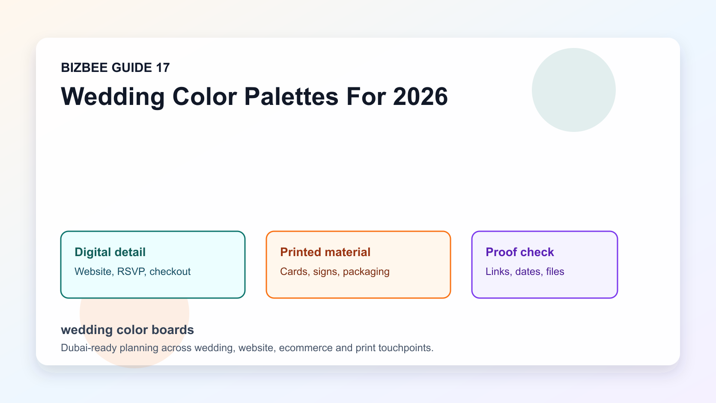Image resolution: width=716 pixels, height=403 pixels.
Task: Click the wedding color boards heading
Action: (128, 330)
